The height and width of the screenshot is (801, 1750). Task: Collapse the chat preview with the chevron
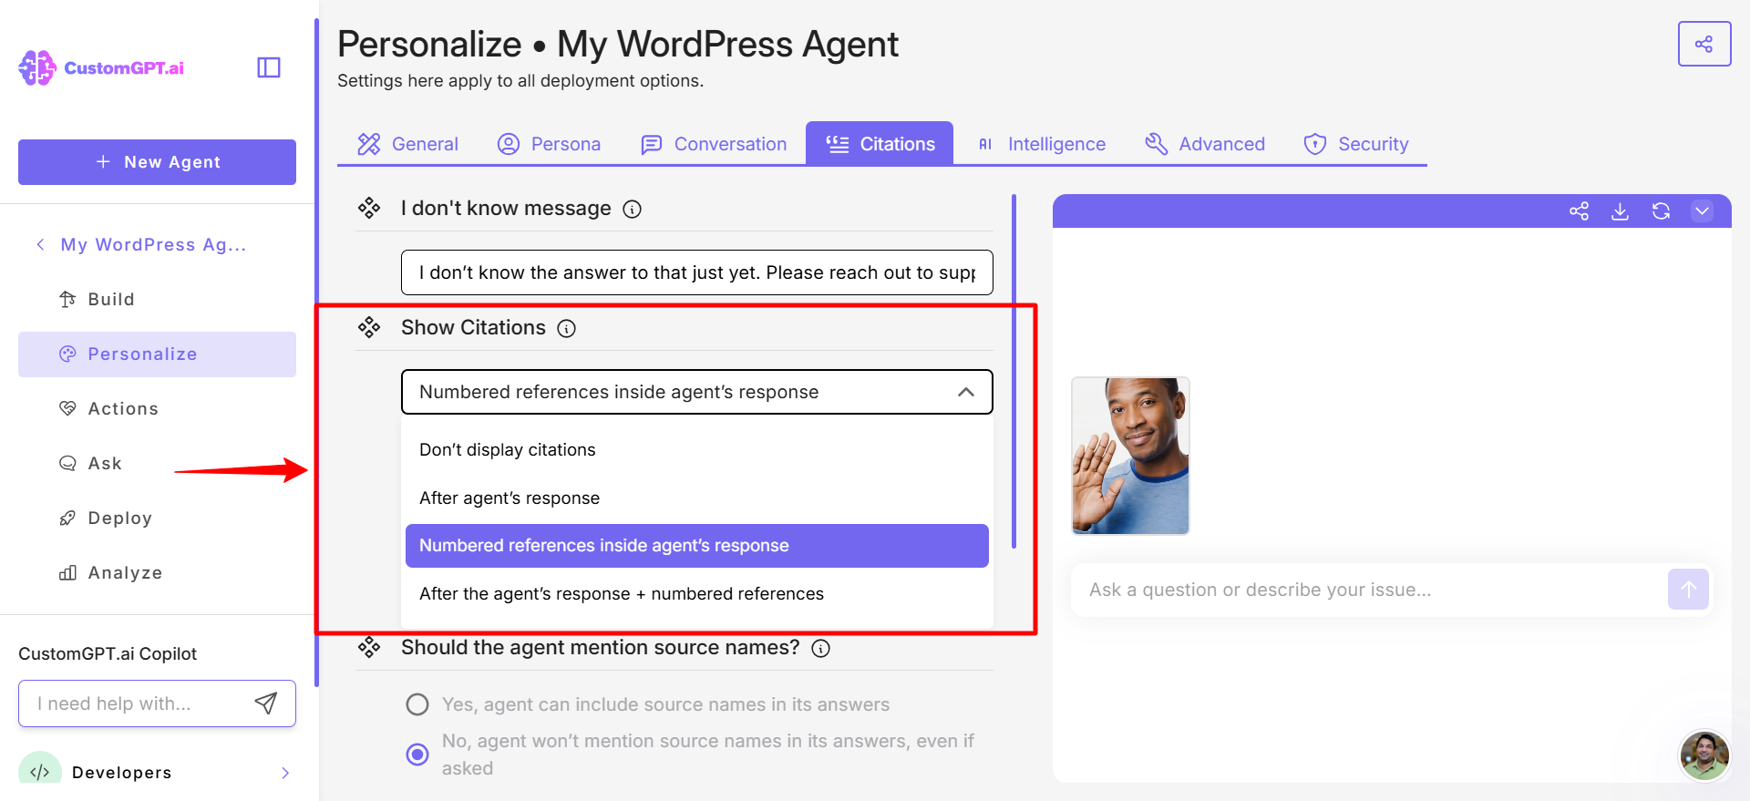1702,211
